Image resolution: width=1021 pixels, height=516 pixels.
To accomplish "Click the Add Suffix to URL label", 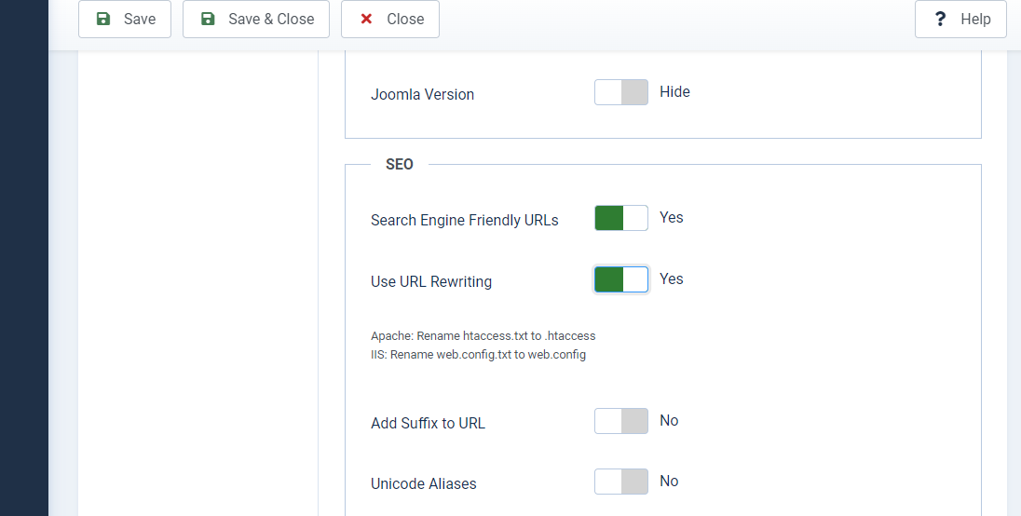I will click(x=428, y=423).
